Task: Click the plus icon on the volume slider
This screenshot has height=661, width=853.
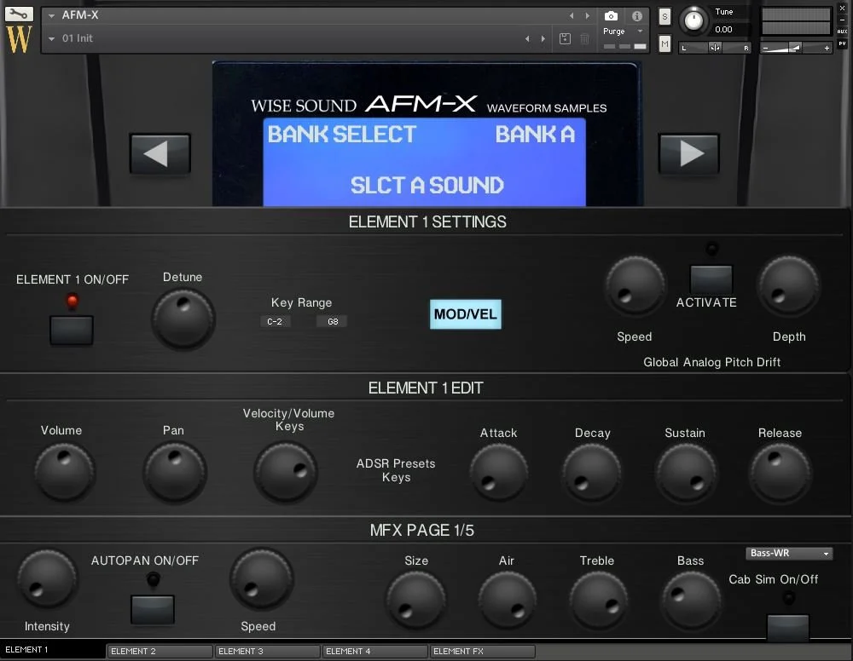Action: [827, 49]
